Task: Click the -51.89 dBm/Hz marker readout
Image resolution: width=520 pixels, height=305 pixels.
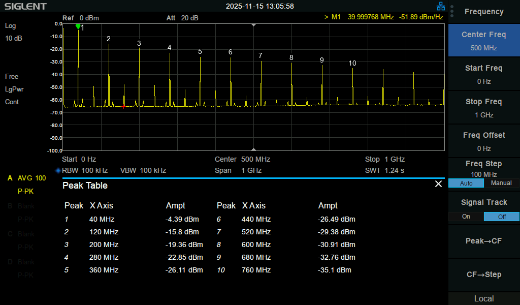Action: coord(421,17)
